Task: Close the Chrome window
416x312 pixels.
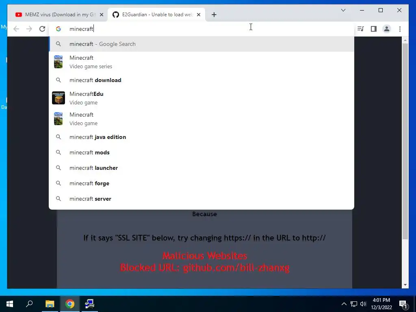Action: [x=399, y=10]
